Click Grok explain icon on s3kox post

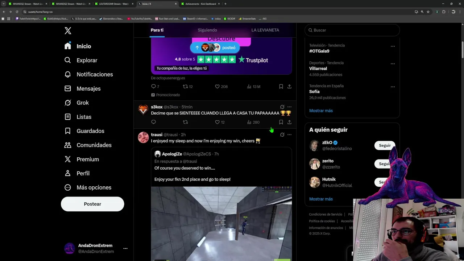[282, 107]
